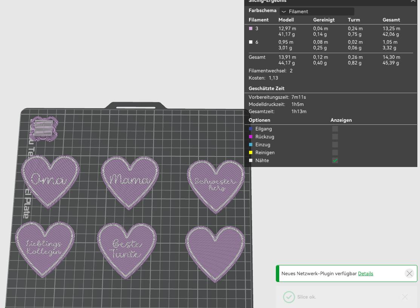Image resolution: width=420 pixels, height=308 pixels.
Task: Click the Turm column header
Action: [x=354, y=20]
